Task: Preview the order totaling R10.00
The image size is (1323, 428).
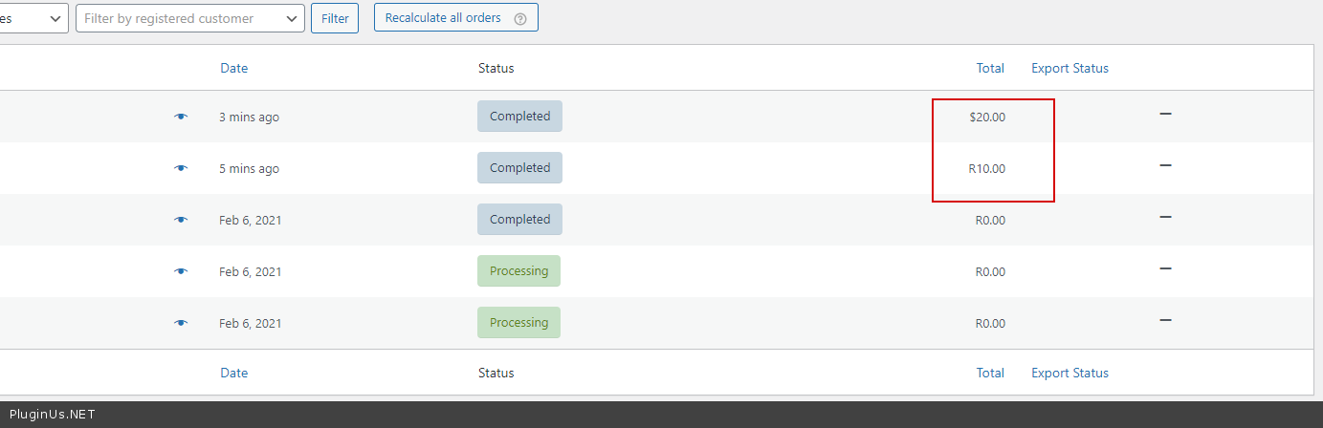Action: (x=181, y=168)
